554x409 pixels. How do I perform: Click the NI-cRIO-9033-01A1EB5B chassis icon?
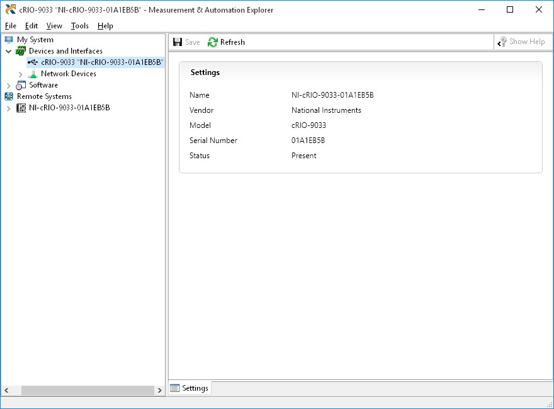21,108
